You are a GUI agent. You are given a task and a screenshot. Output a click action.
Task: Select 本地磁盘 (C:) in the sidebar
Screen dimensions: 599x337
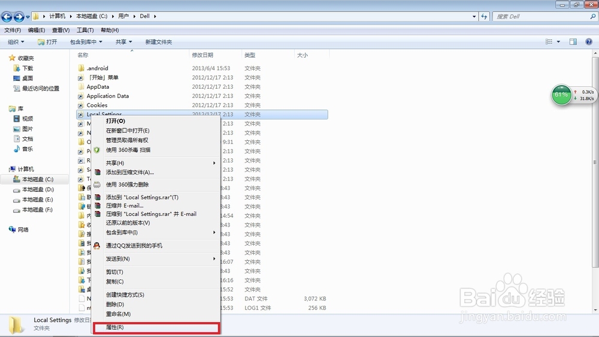click(x=33, y=179)
